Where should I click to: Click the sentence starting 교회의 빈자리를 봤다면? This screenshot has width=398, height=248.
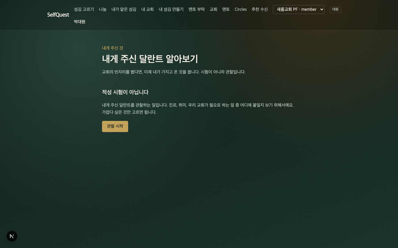174,72
